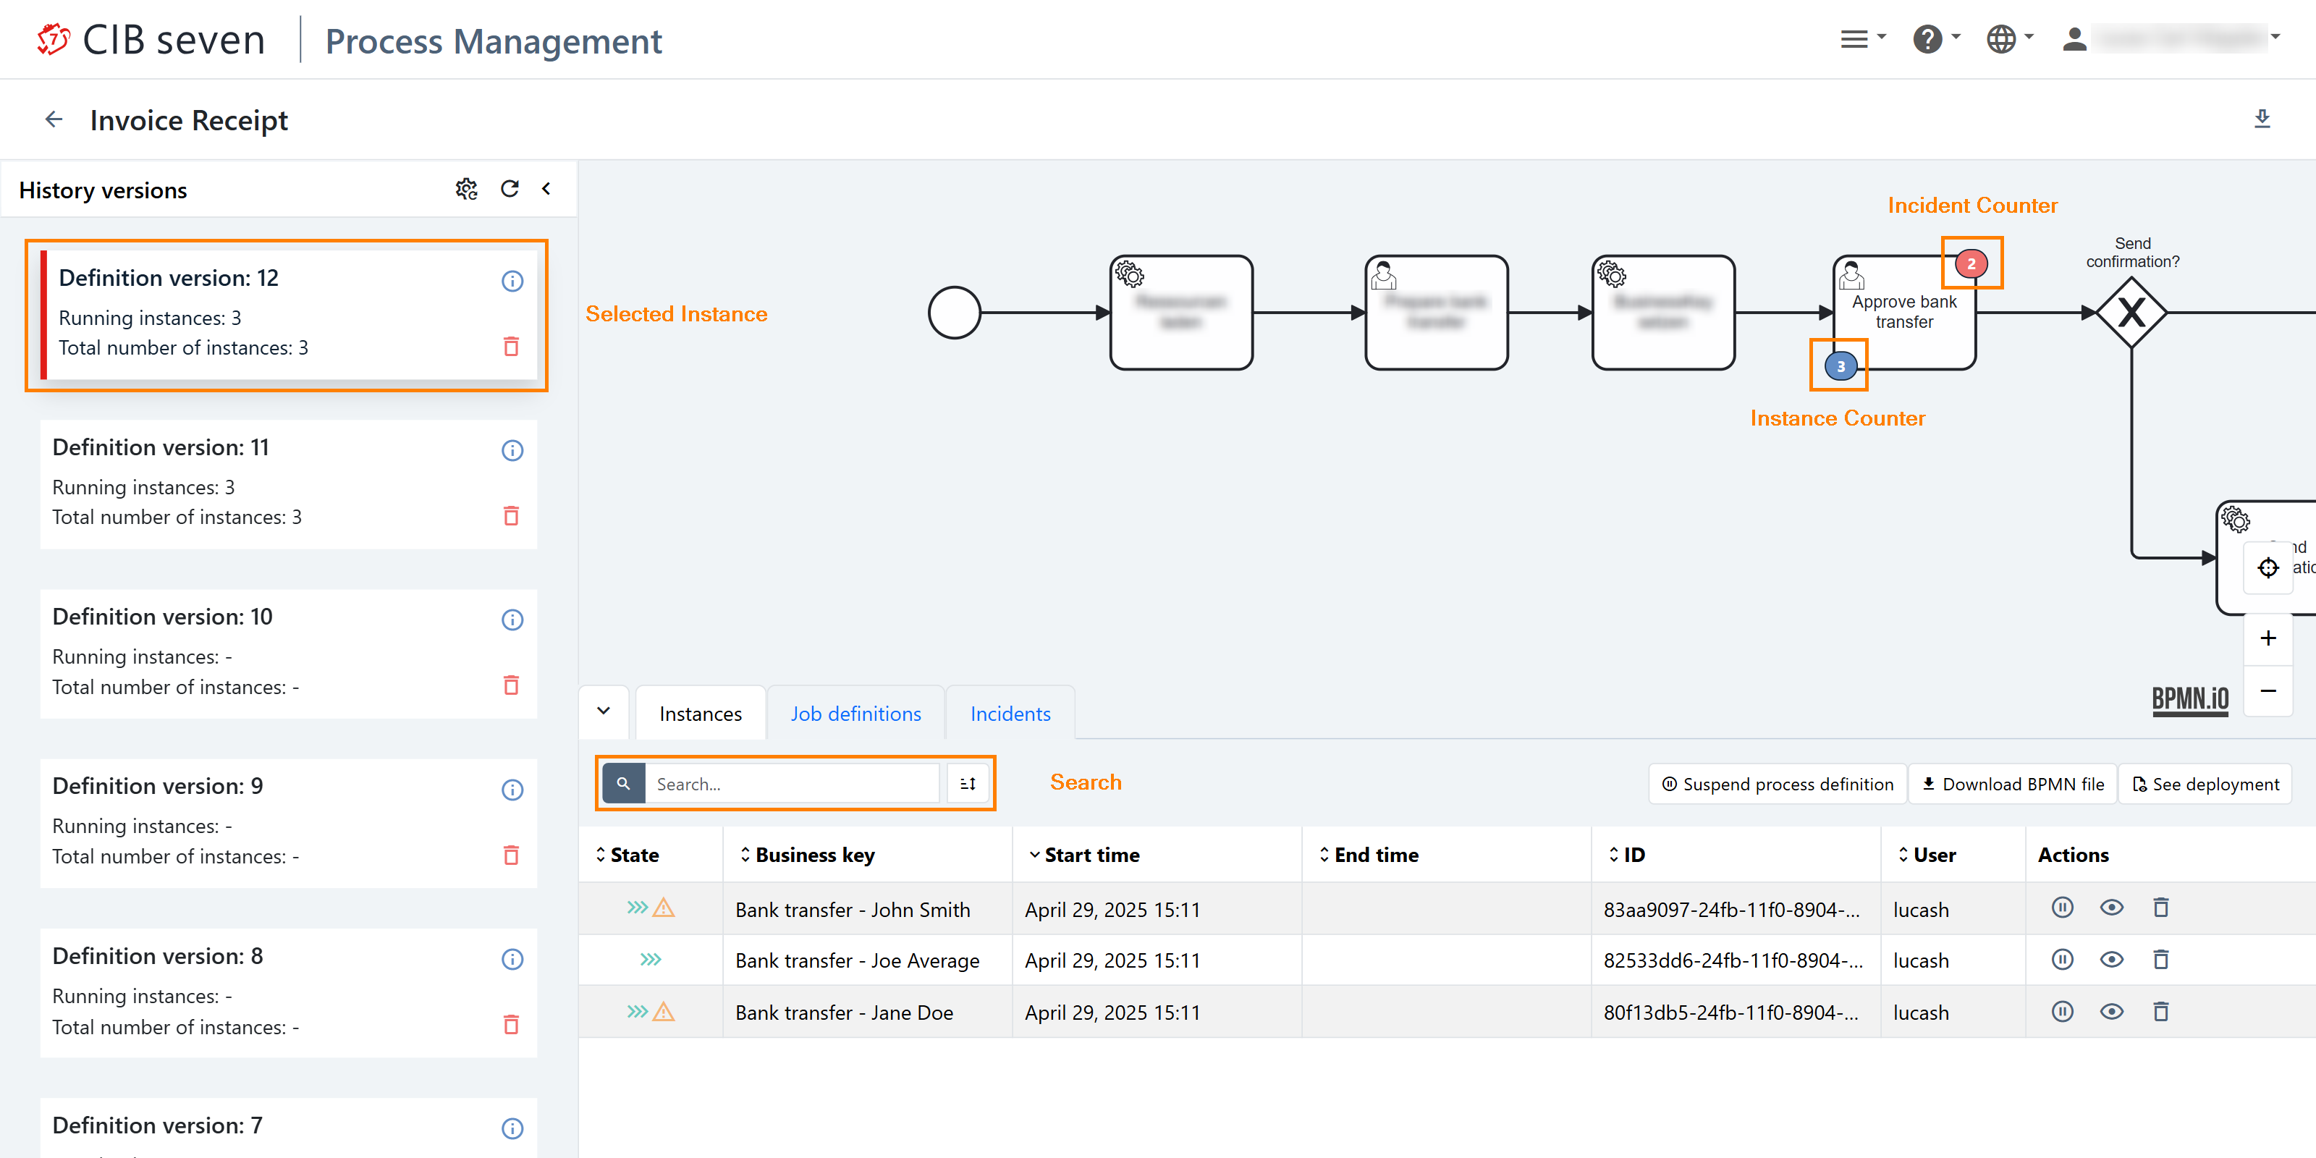2316x1158 pixels.
Task: Show info for Definition version 9
Action: click(512, 790)
